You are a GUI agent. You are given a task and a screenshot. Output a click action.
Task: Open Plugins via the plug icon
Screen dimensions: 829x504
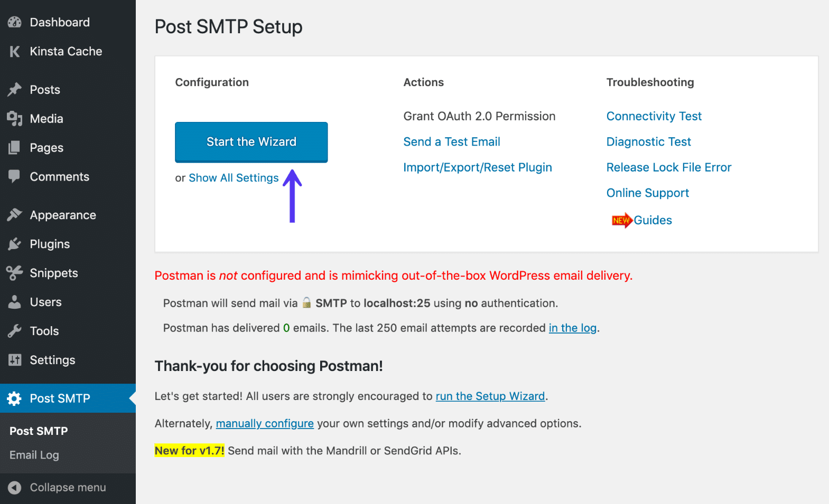tap(14, 243)
